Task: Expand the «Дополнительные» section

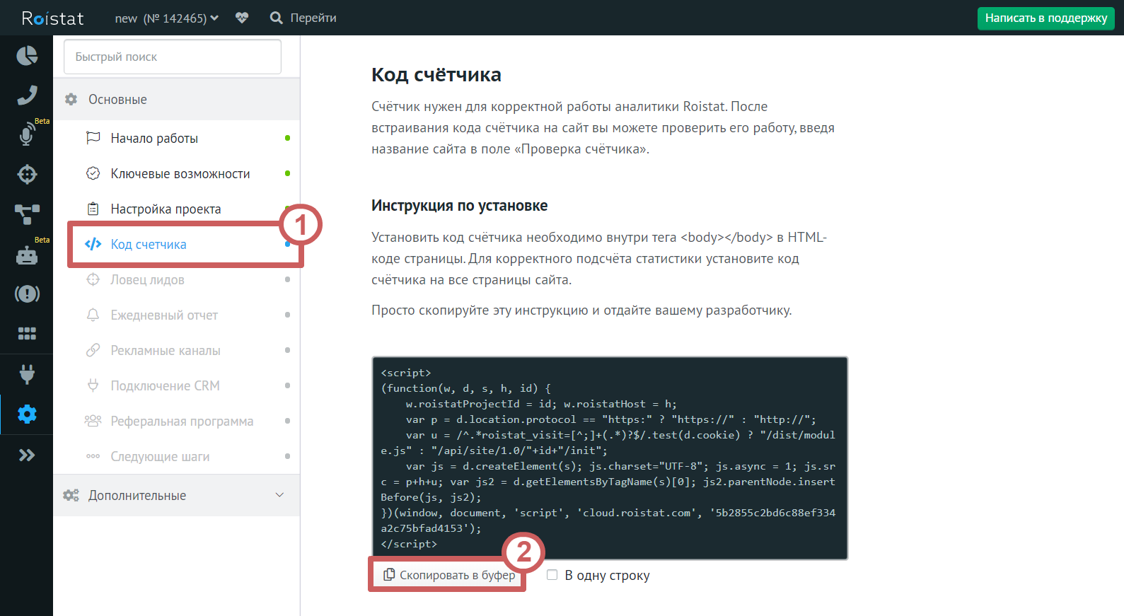Action: click(x=176, y=495)
